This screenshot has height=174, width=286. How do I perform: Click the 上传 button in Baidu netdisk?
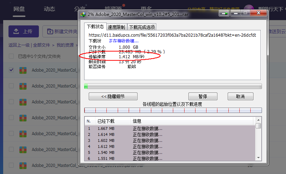click(x=24, y=31)
